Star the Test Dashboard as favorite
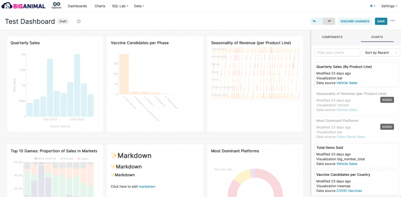This screenshot has width=401, height=197. (x=79, y=22)
